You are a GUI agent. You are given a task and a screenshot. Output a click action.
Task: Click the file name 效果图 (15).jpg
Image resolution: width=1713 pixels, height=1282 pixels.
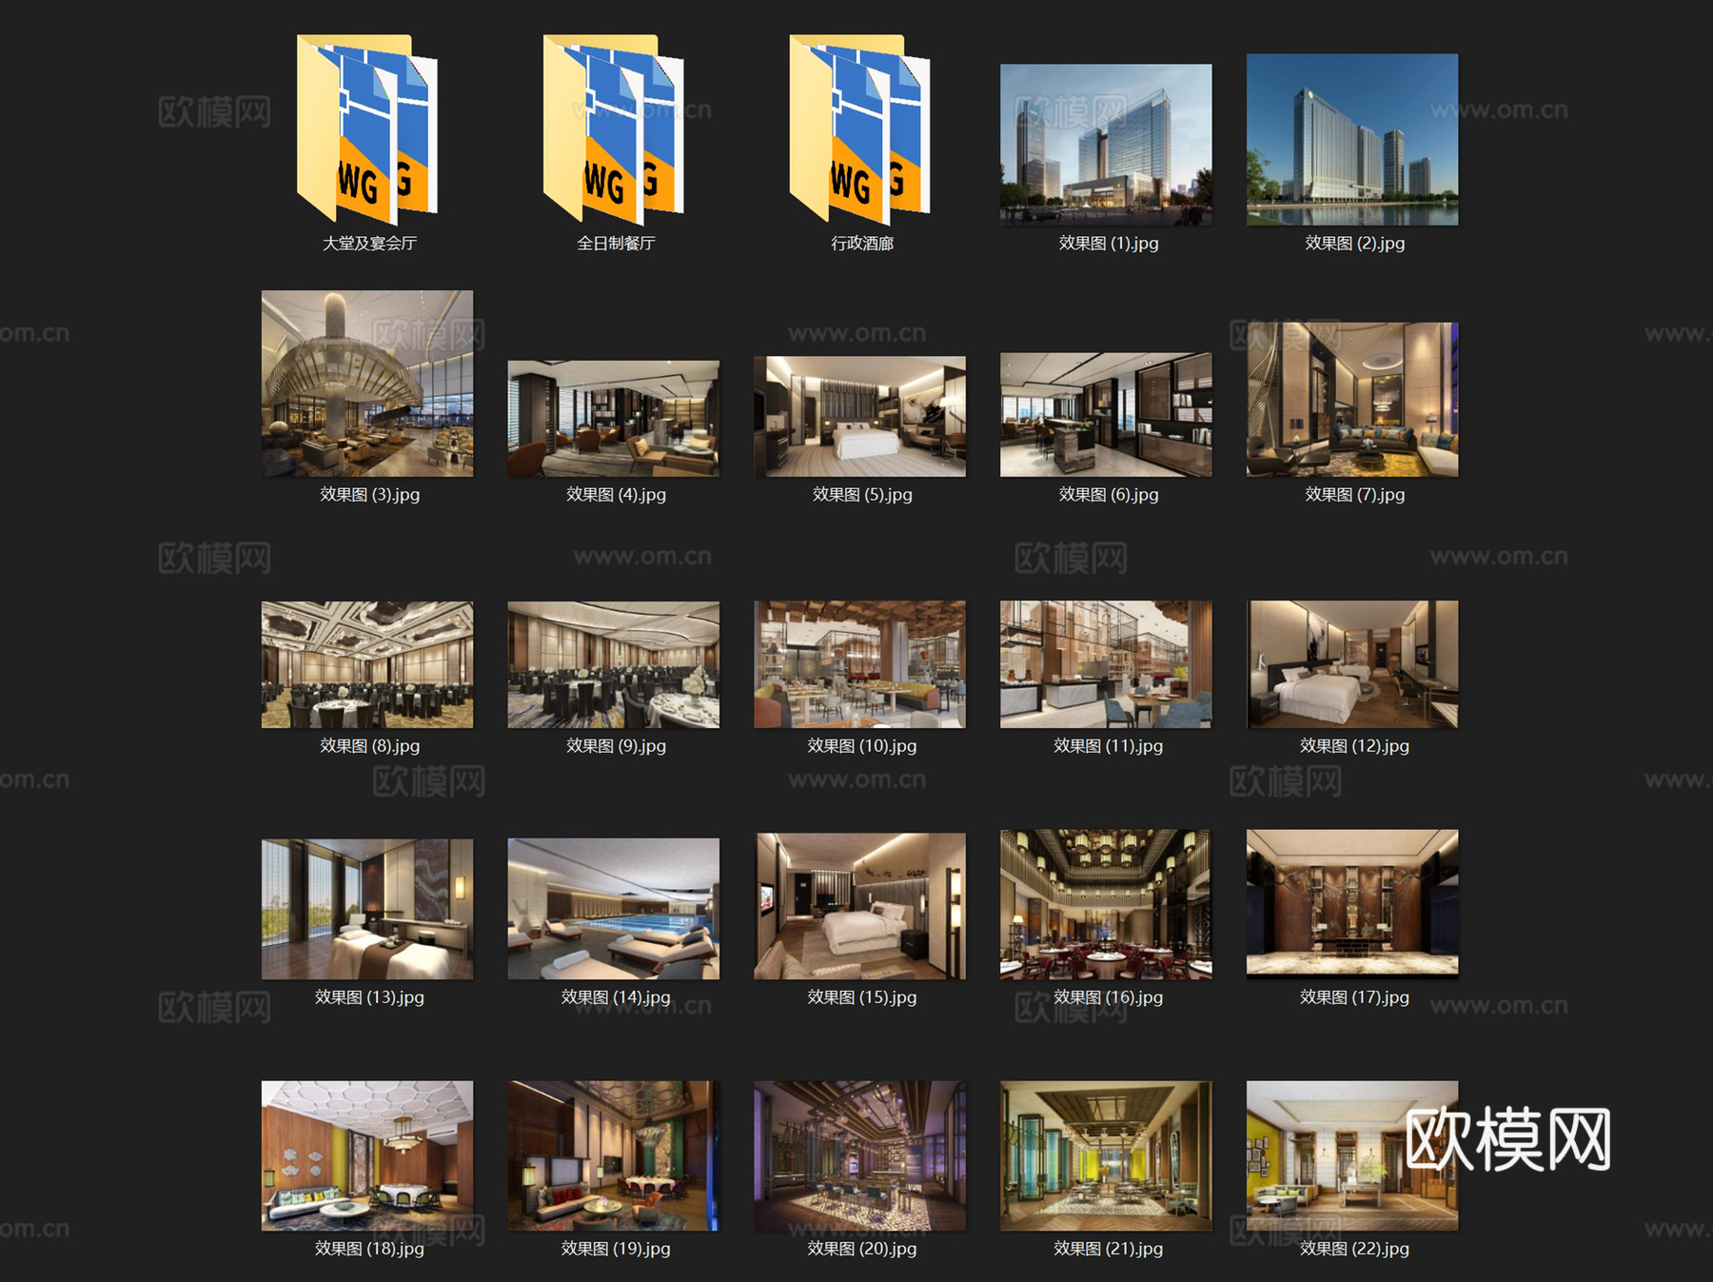pyautogui.click(x=862, y=997)
